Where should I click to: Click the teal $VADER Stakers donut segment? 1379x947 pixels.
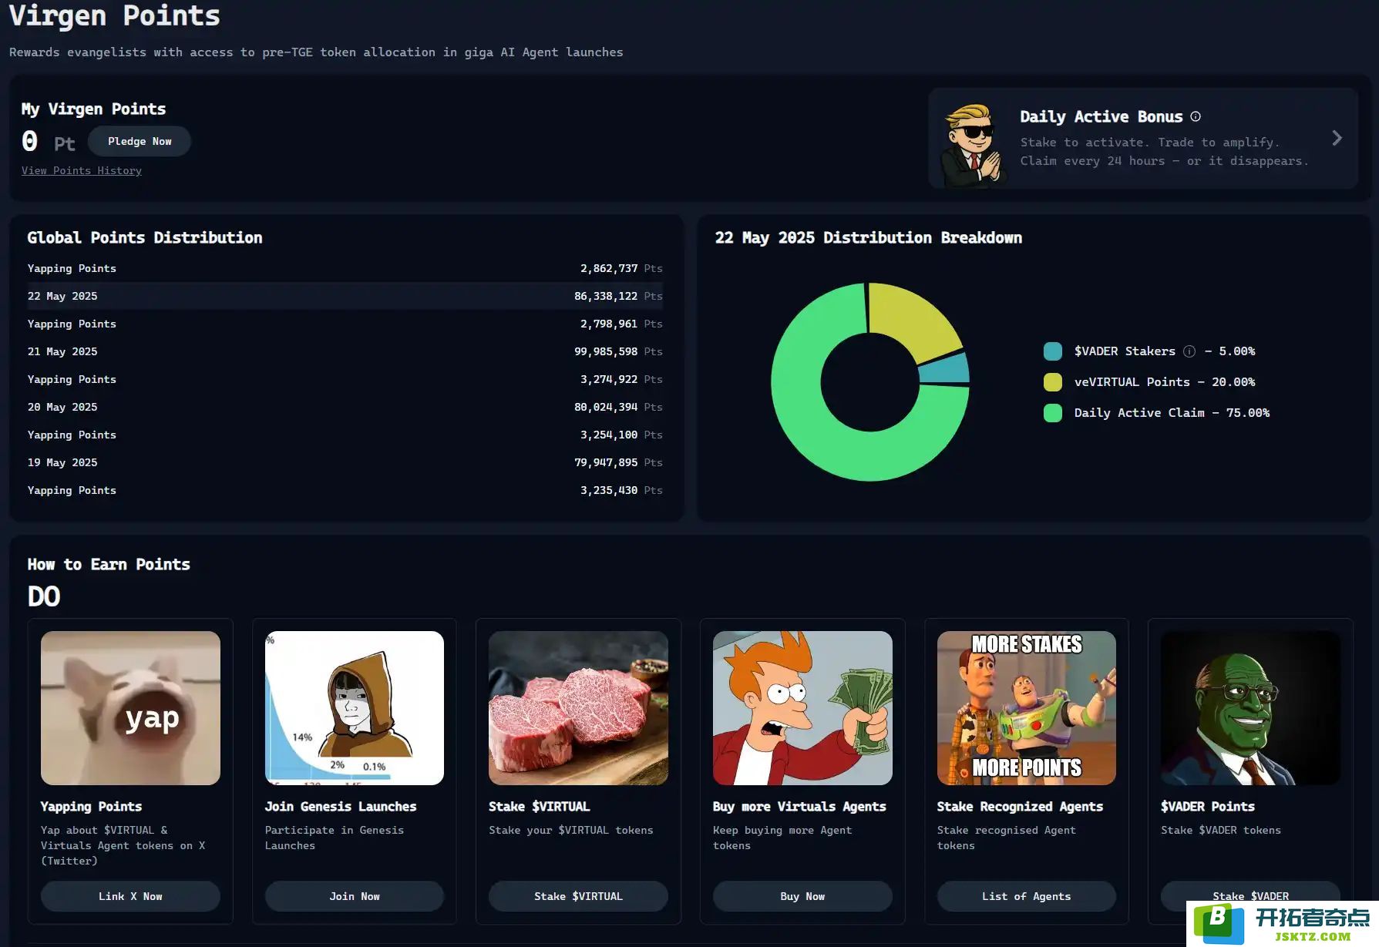(945, 369)
